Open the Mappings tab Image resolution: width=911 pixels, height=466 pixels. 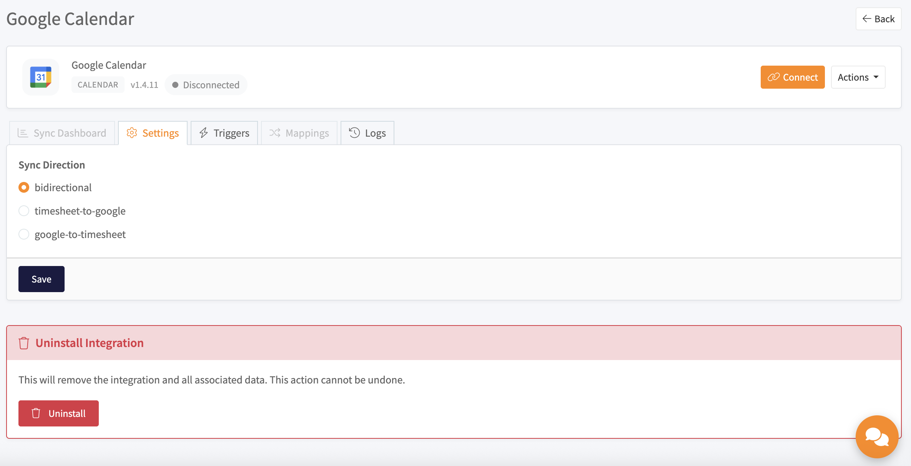click(299, 133)
